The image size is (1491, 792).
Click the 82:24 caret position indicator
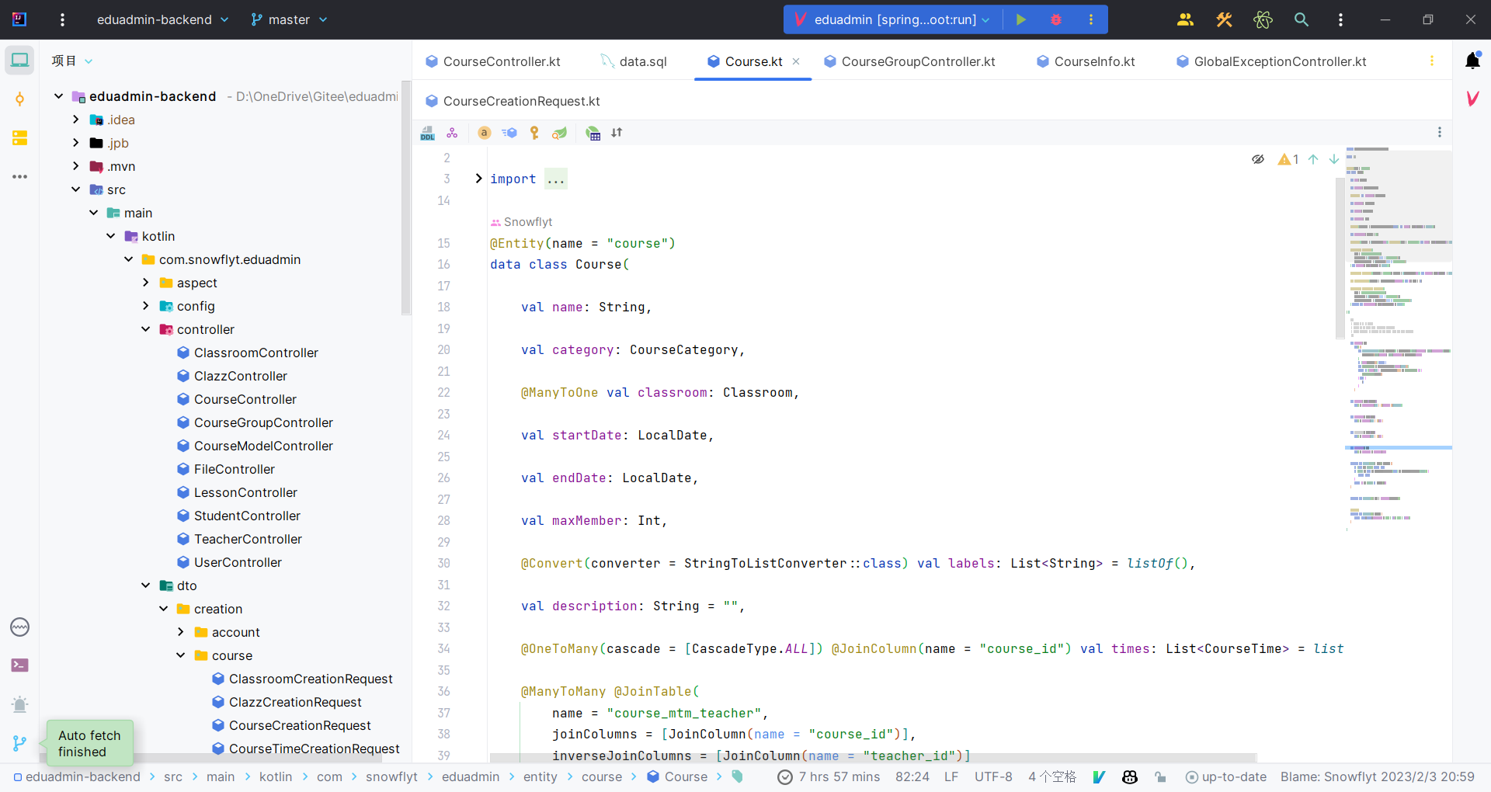[x=912, y=776]
